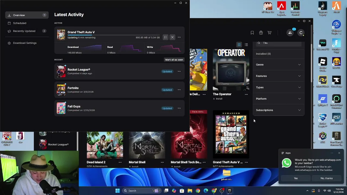Open options menu for Mortal Shell Tech Beta
The image size is (347, 195).
(x=204, y=162)
